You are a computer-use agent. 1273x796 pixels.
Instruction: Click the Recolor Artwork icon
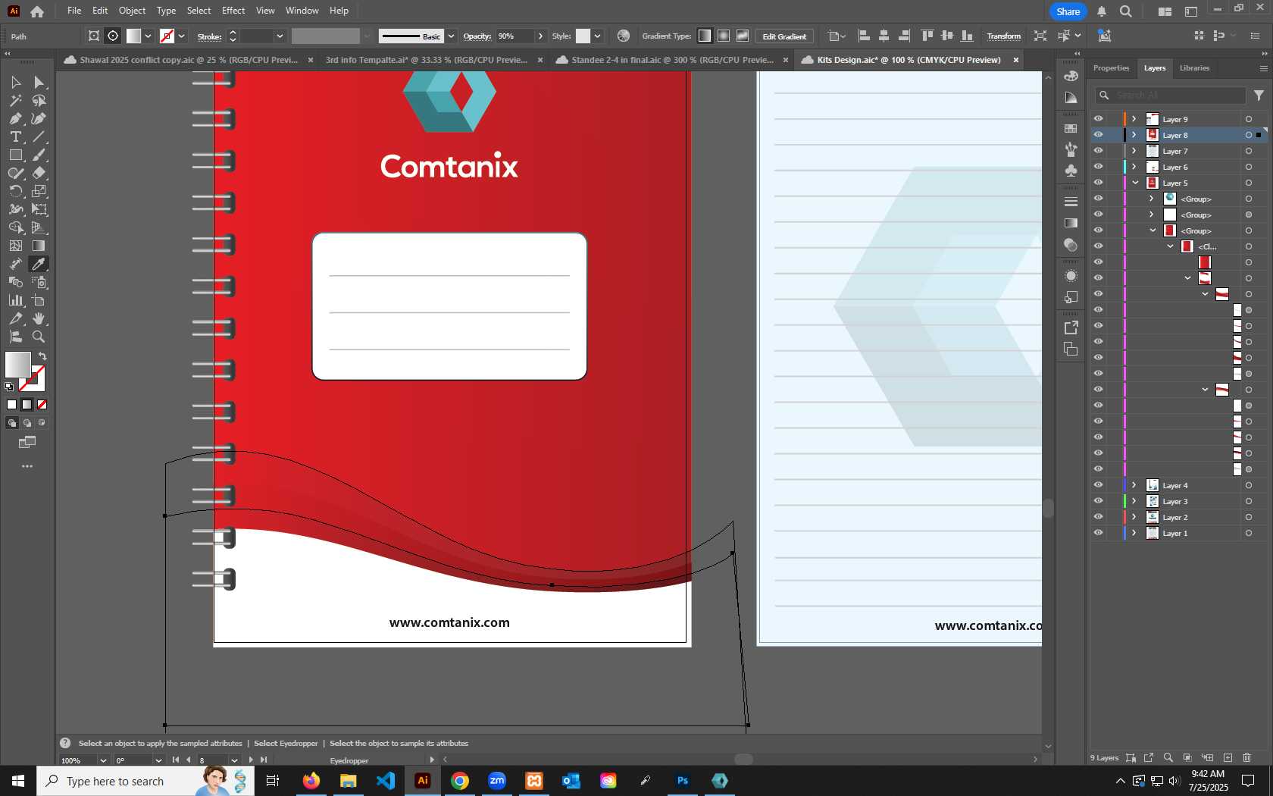coord(624,36)
